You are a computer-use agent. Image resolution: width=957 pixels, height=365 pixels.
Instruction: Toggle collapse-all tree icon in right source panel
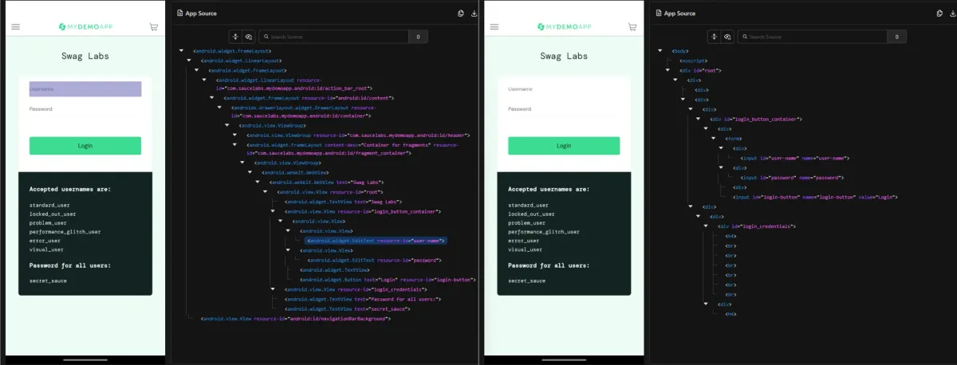714,37
